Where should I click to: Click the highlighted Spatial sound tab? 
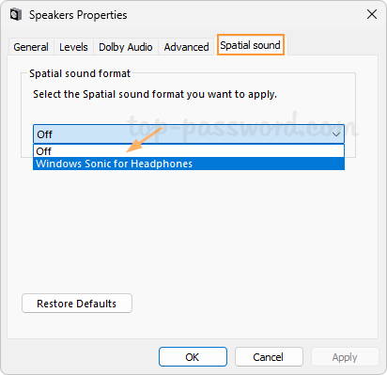[x=251, y=45]
